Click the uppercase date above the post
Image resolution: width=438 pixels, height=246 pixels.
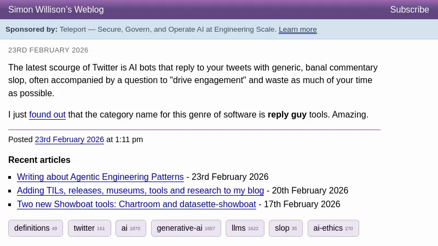pos(48,50)
